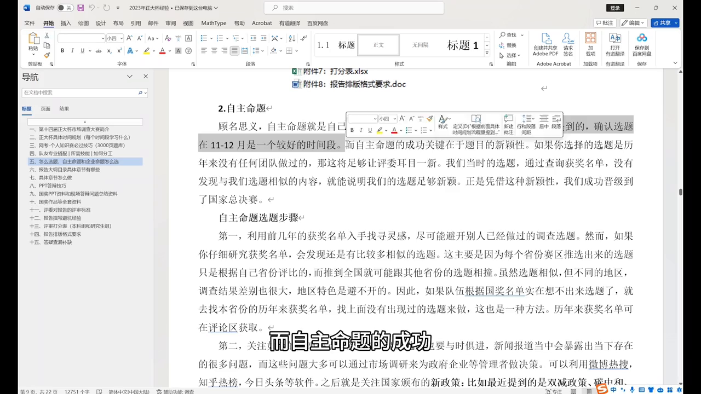The image size is (701, 394).
Task: Activate the Format Painter brush in the ribbon
Action: click(47, 55)
